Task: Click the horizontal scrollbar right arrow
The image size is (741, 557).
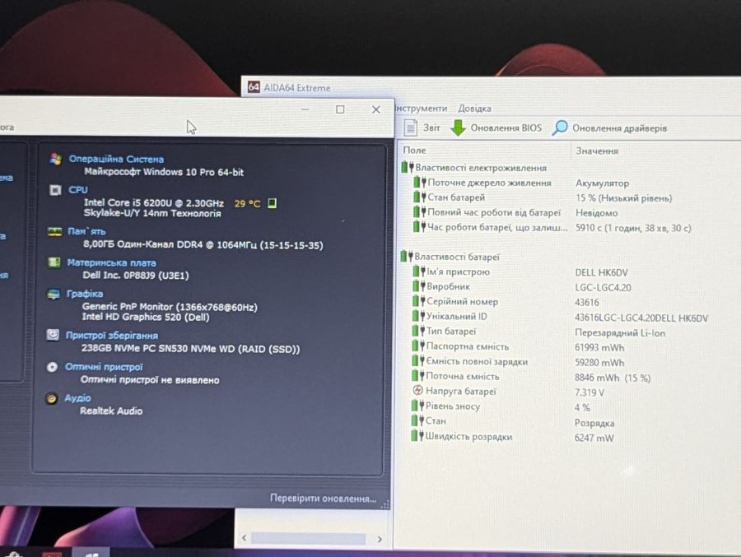Action: 380,539
